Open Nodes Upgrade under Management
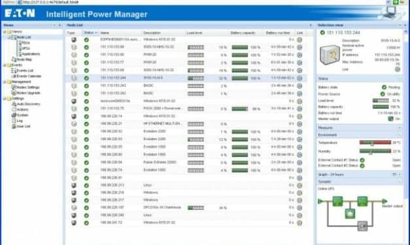This screenshot has height=245, width=410. click(x=28, y=93)
